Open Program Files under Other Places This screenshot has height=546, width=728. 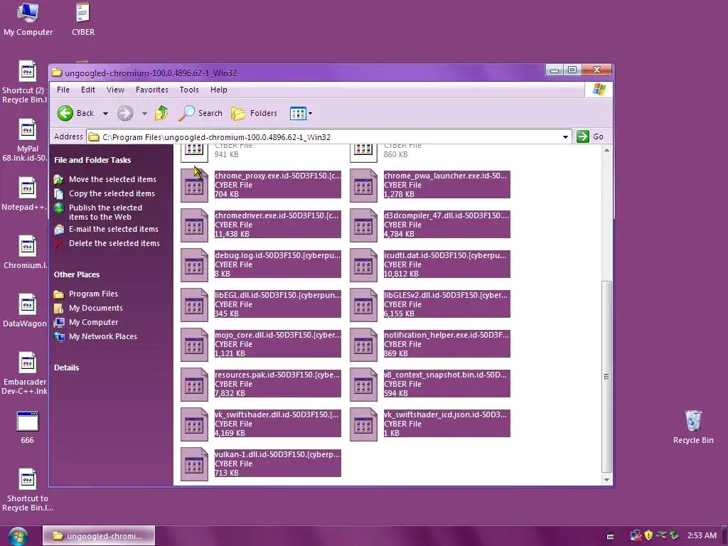coord(93,294)
